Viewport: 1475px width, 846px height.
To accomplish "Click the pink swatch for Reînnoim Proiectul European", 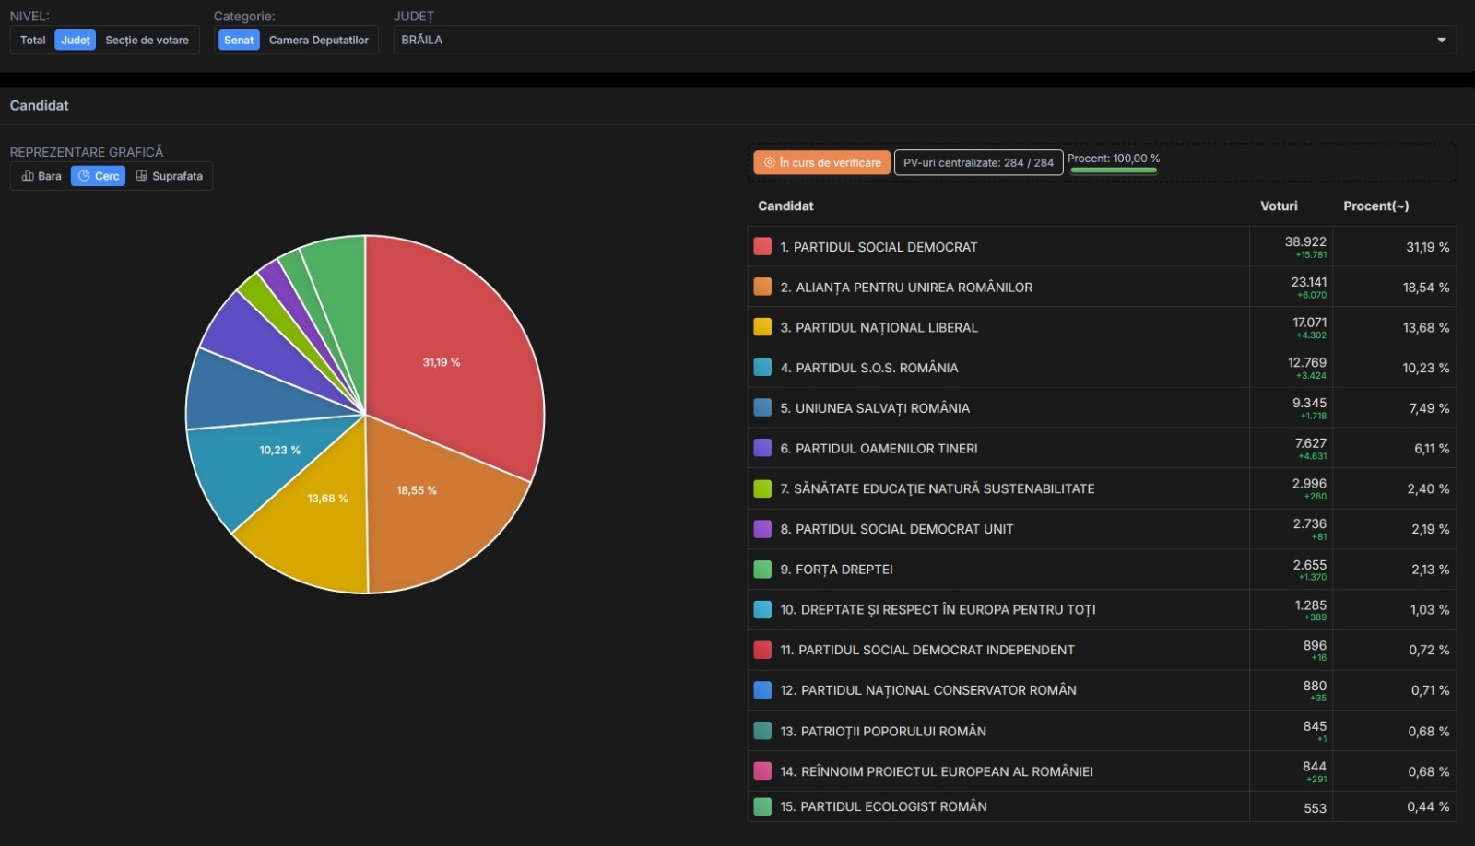I will [762, 771].
